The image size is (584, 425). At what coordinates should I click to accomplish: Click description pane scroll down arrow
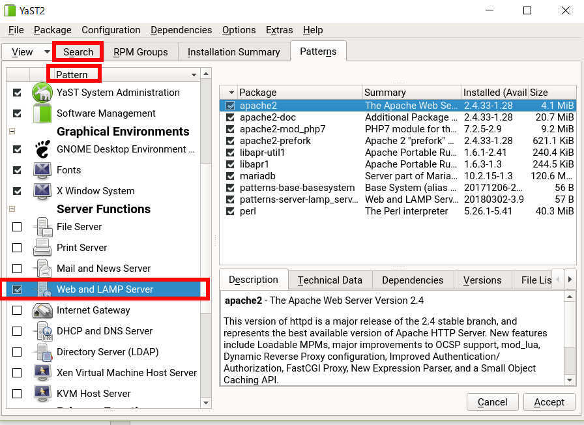(x=570, y=380)
